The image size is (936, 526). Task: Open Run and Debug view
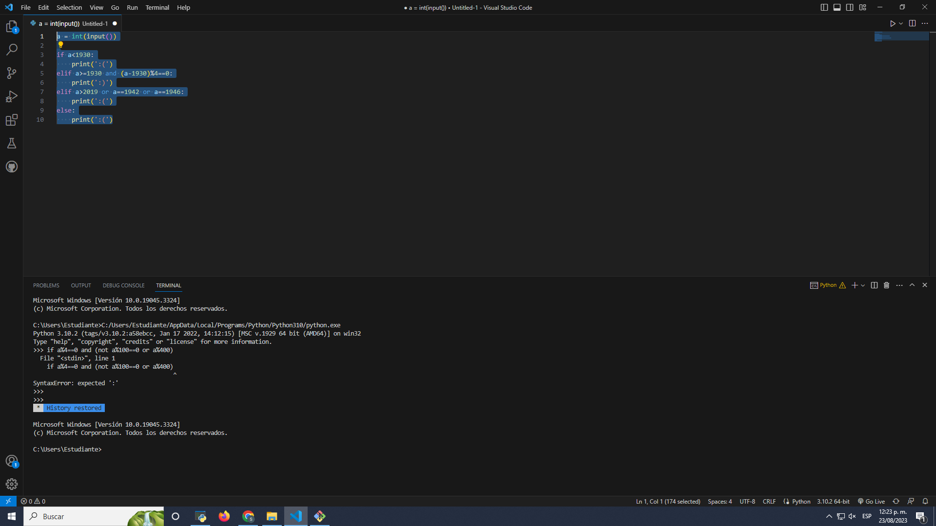pyautogui.click(x=12, y=96)
